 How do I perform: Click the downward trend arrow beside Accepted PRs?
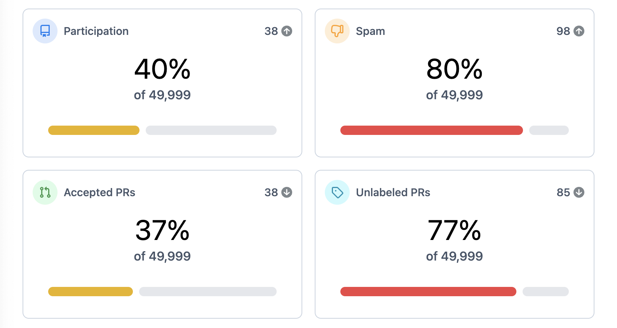click(x=287, y=192)
